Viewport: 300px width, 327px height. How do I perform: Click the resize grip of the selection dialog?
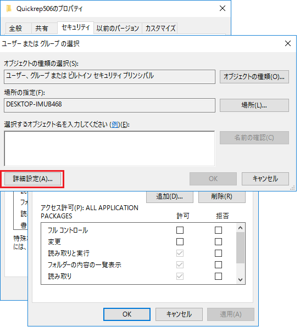click(x=293, y=188)
